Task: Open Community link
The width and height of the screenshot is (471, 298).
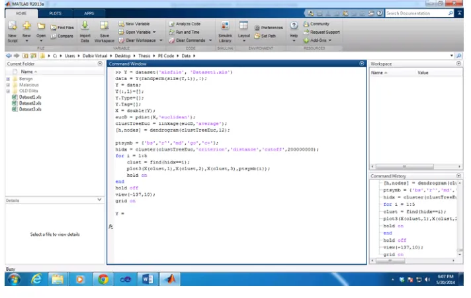Action: pyautogui.click(x=316, y=24)
